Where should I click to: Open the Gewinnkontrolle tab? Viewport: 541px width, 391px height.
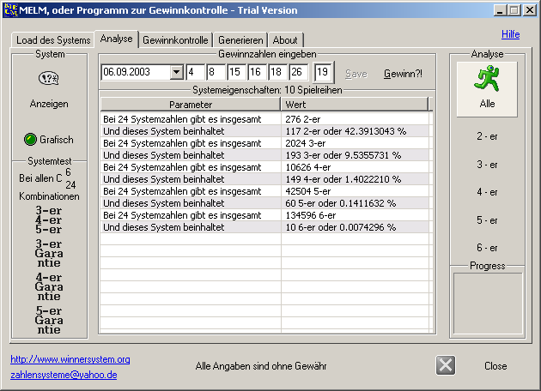tap(175, 40)
